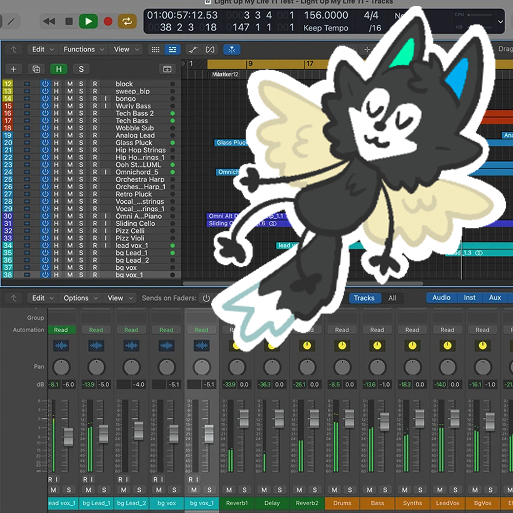
Task: Click the red Record button
Action: click(x=108, y=22)
